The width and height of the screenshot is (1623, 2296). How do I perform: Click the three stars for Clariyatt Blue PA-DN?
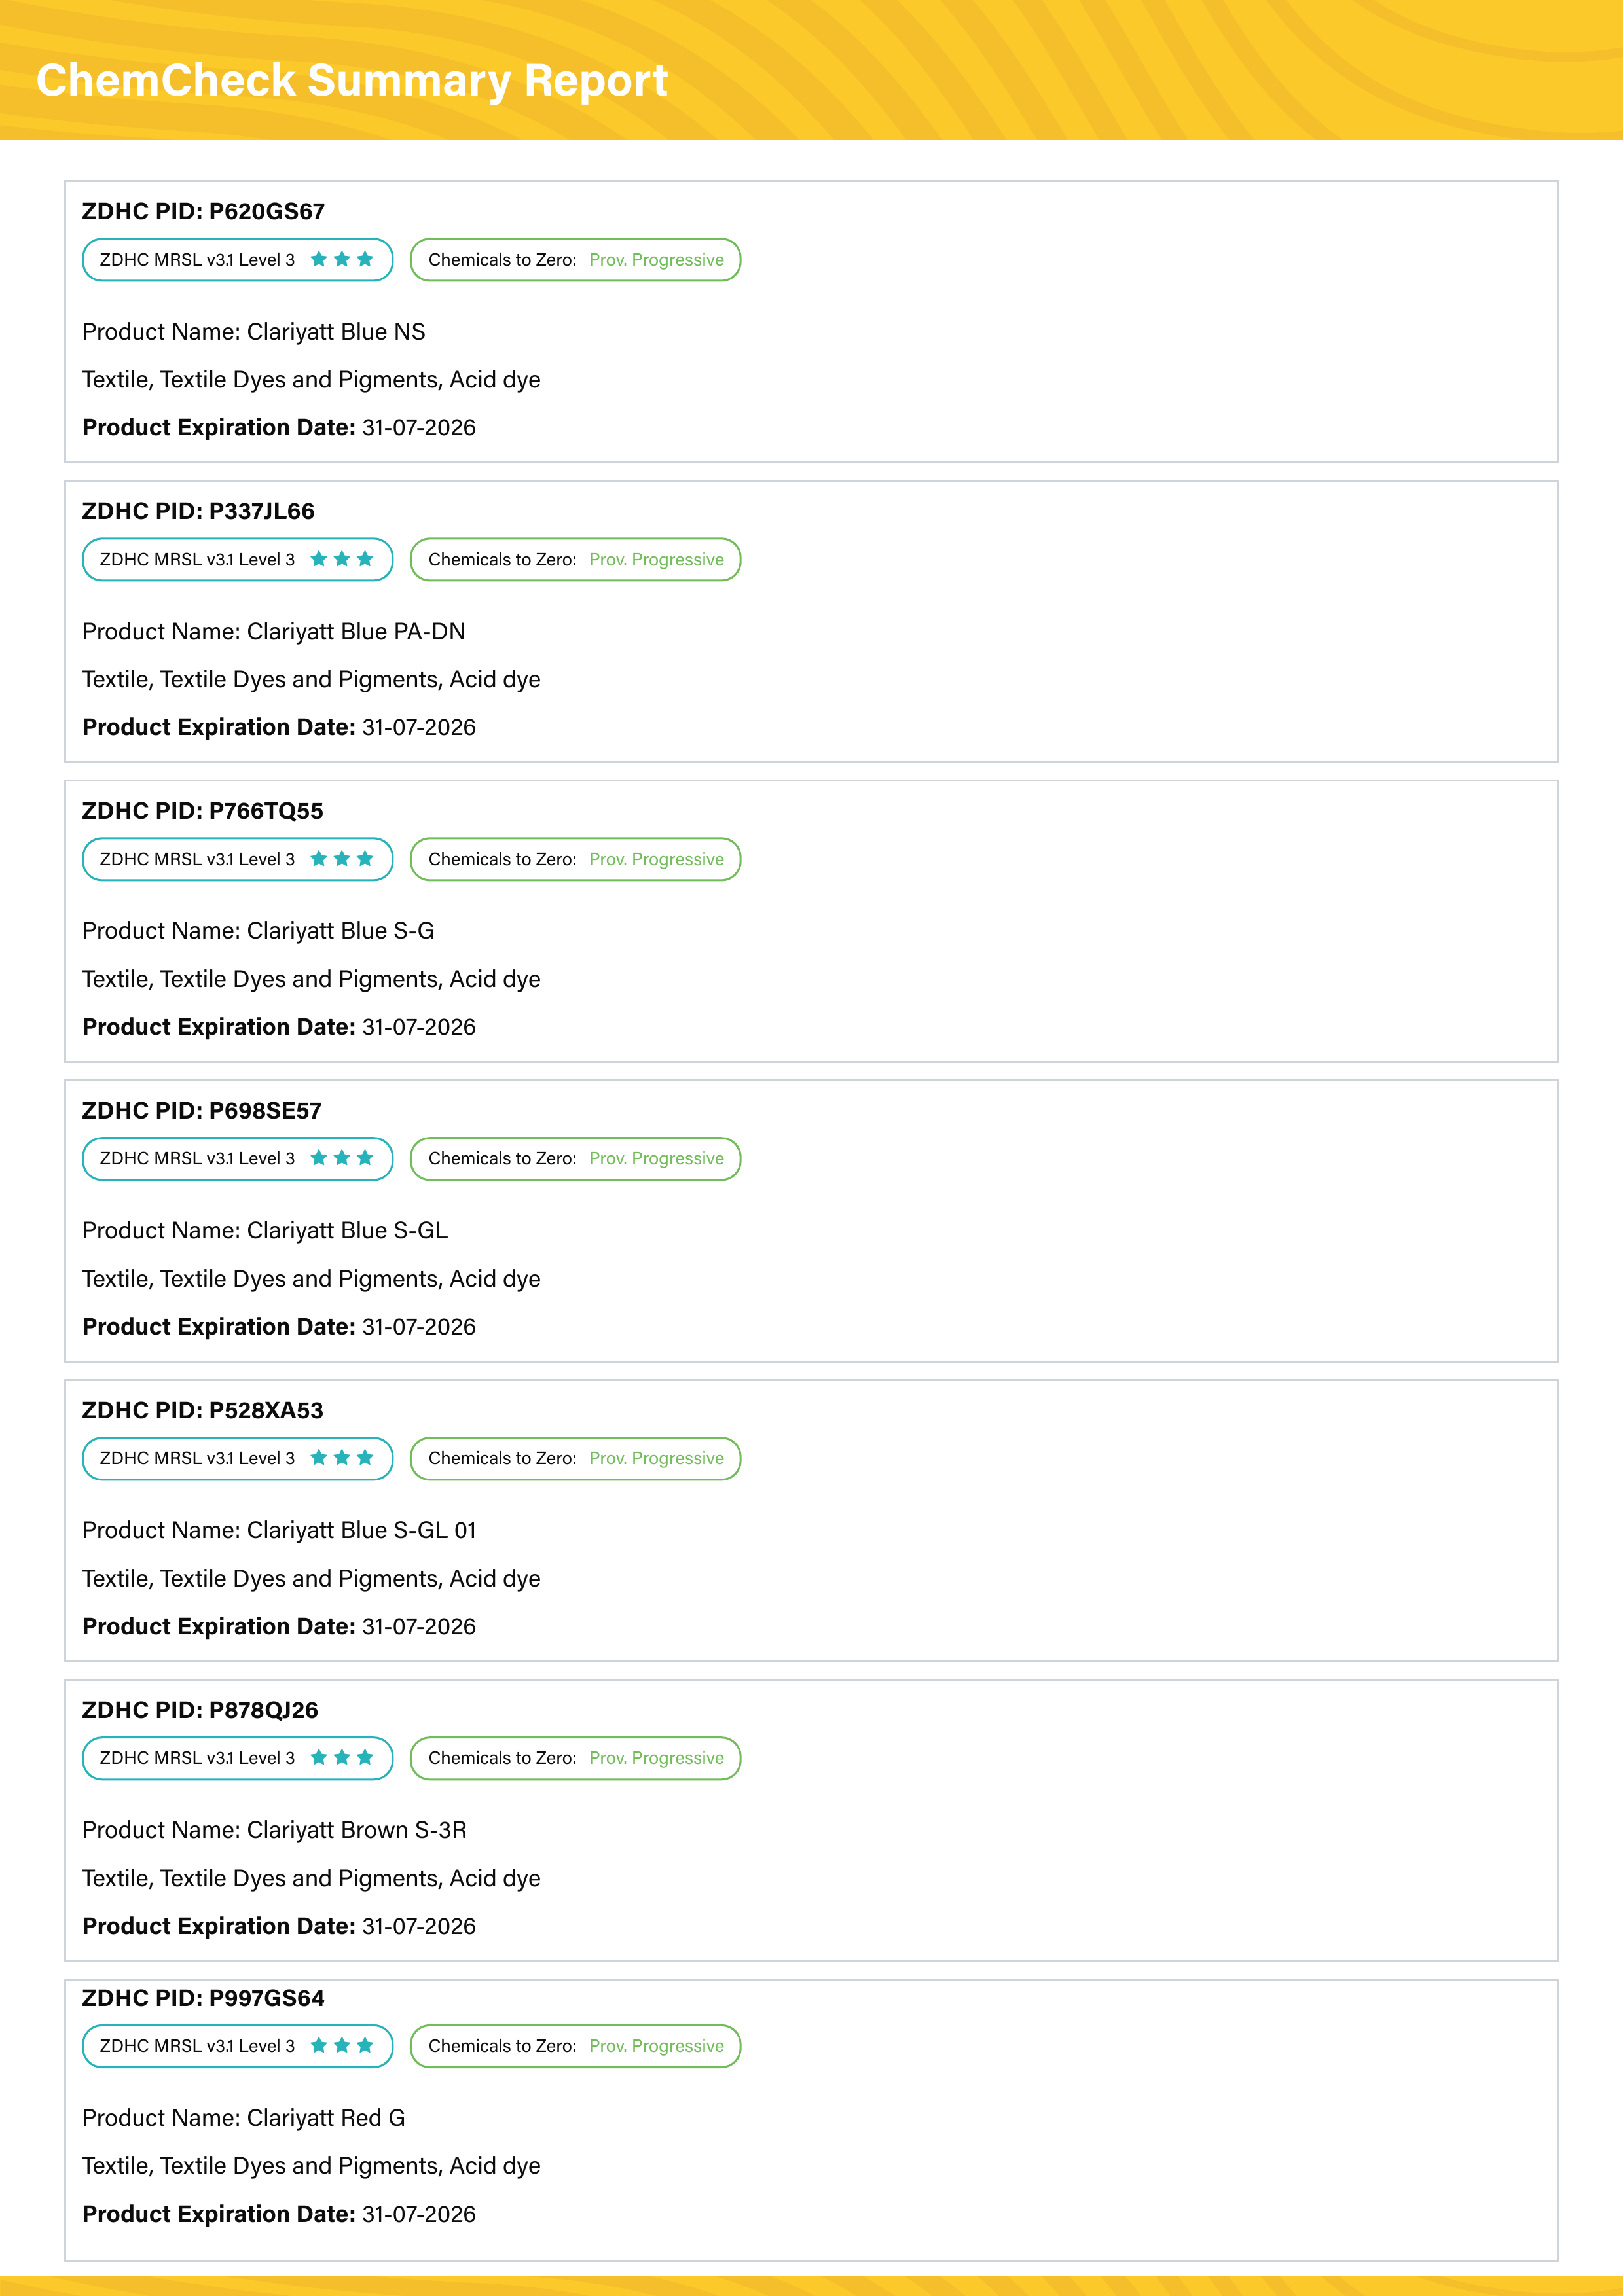point(342,559)
